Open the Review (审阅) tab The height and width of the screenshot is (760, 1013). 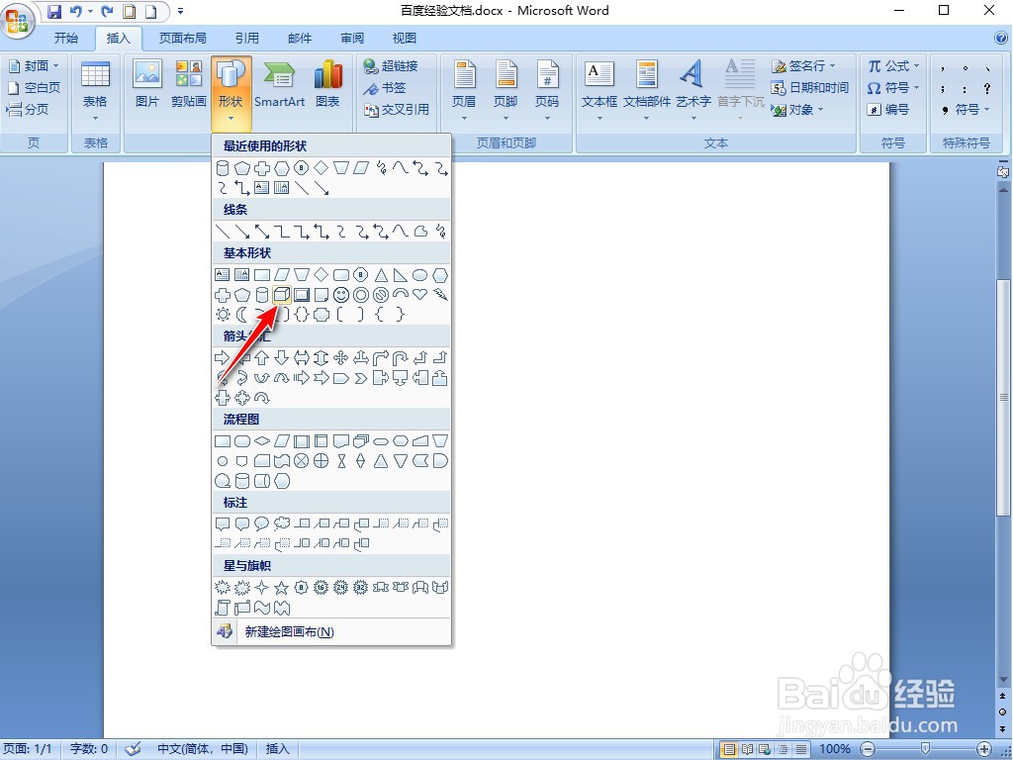pos(352,39)
